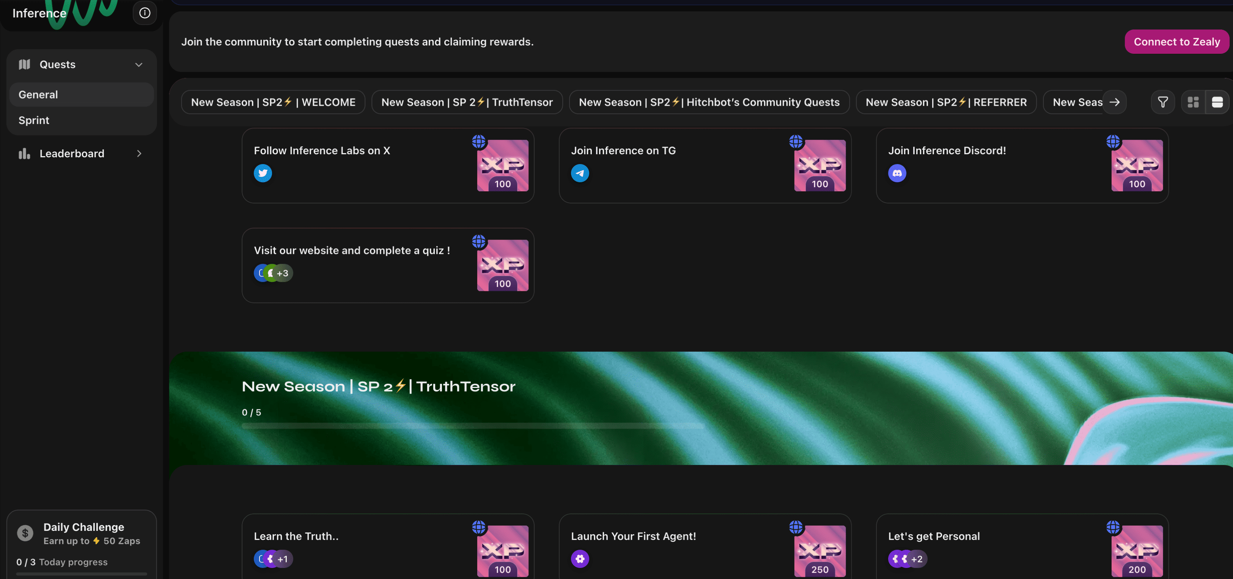Open Sprint in the sidebar
The width and height of the screenshot is (1233, 579).
[x=34, y=120]
